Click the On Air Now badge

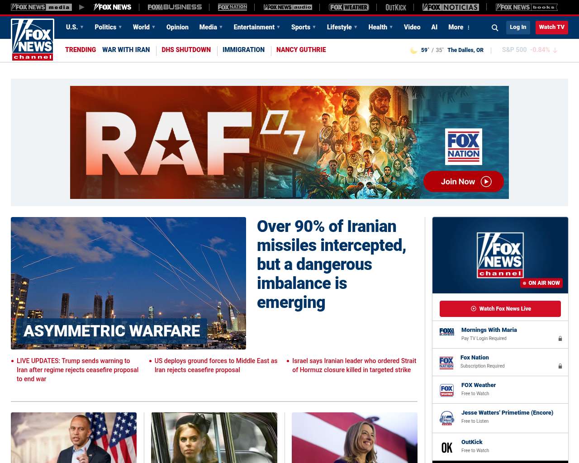click(x=541, y=283)
